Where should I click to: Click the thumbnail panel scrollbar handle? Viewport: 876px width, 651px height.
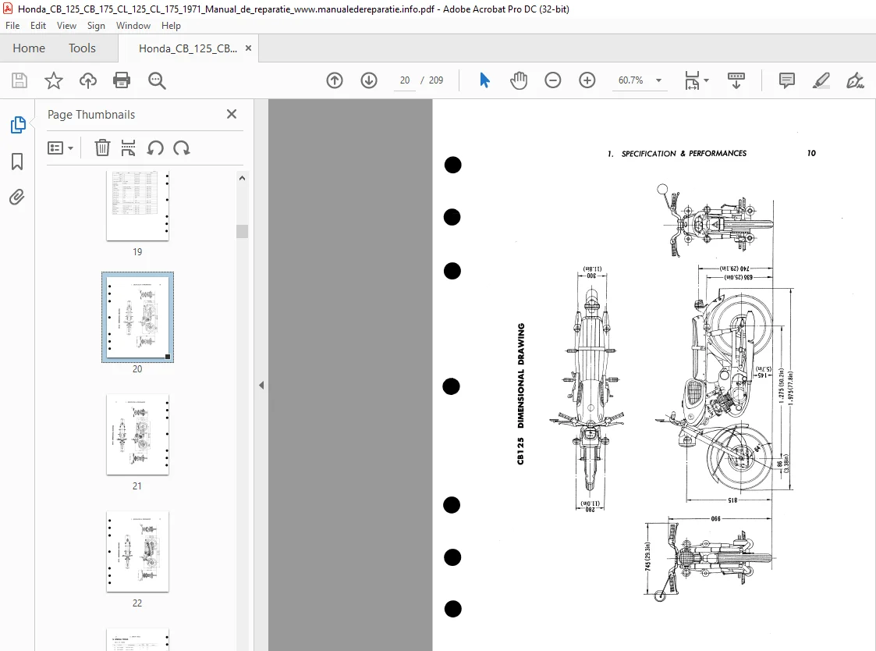tap(242, 231)
